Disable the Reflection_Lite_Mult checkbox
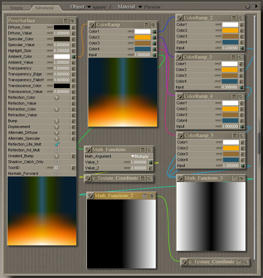The height and width of the screenshot is (278, 263). pyautogui.click(x=57, y=144)
